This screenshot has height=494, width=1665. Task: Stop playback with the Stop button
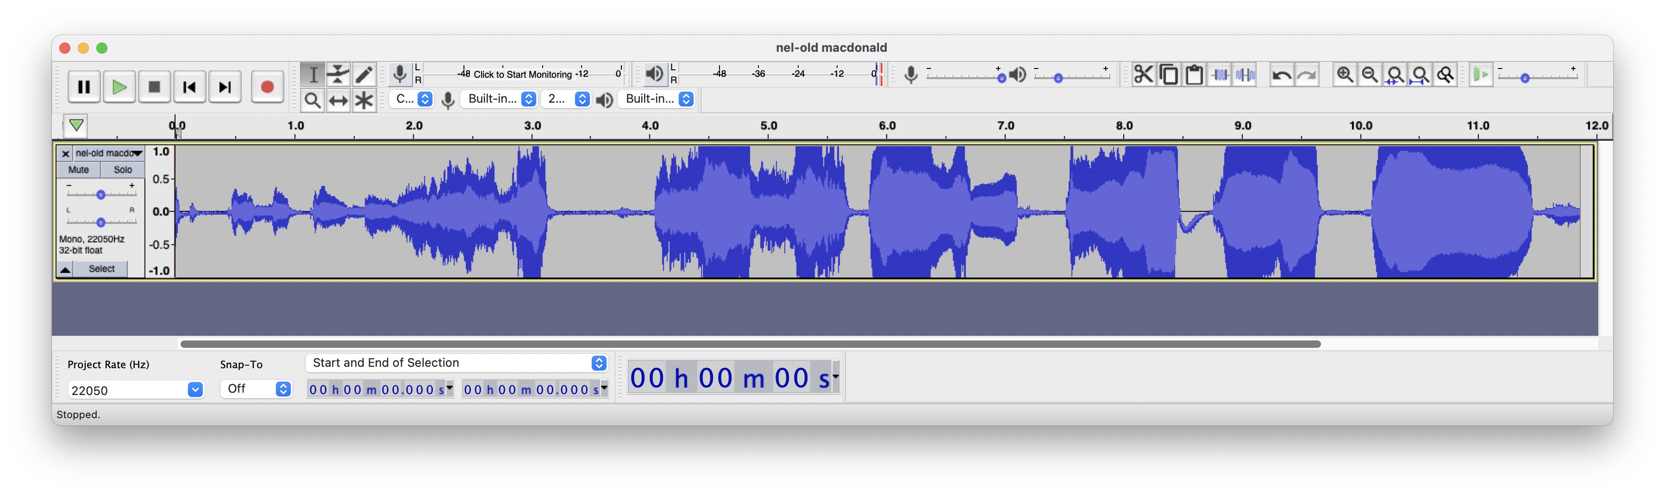[x=155, y=86]
